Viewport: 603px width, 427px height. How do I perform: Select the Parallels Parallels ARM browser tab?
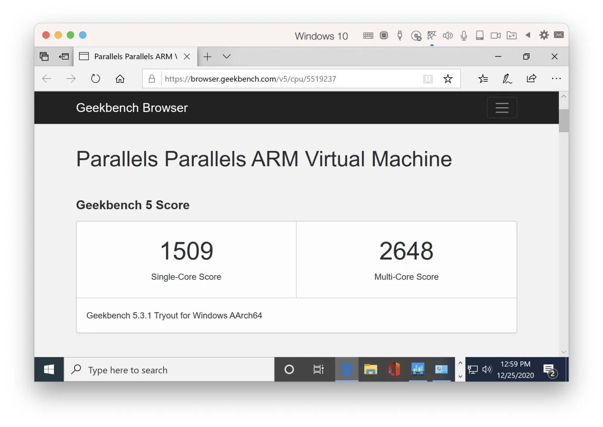coord(132,56)
